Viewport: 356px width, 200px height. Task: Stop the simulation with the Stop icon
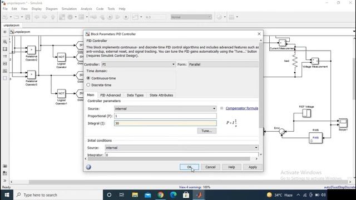point(126,17)
